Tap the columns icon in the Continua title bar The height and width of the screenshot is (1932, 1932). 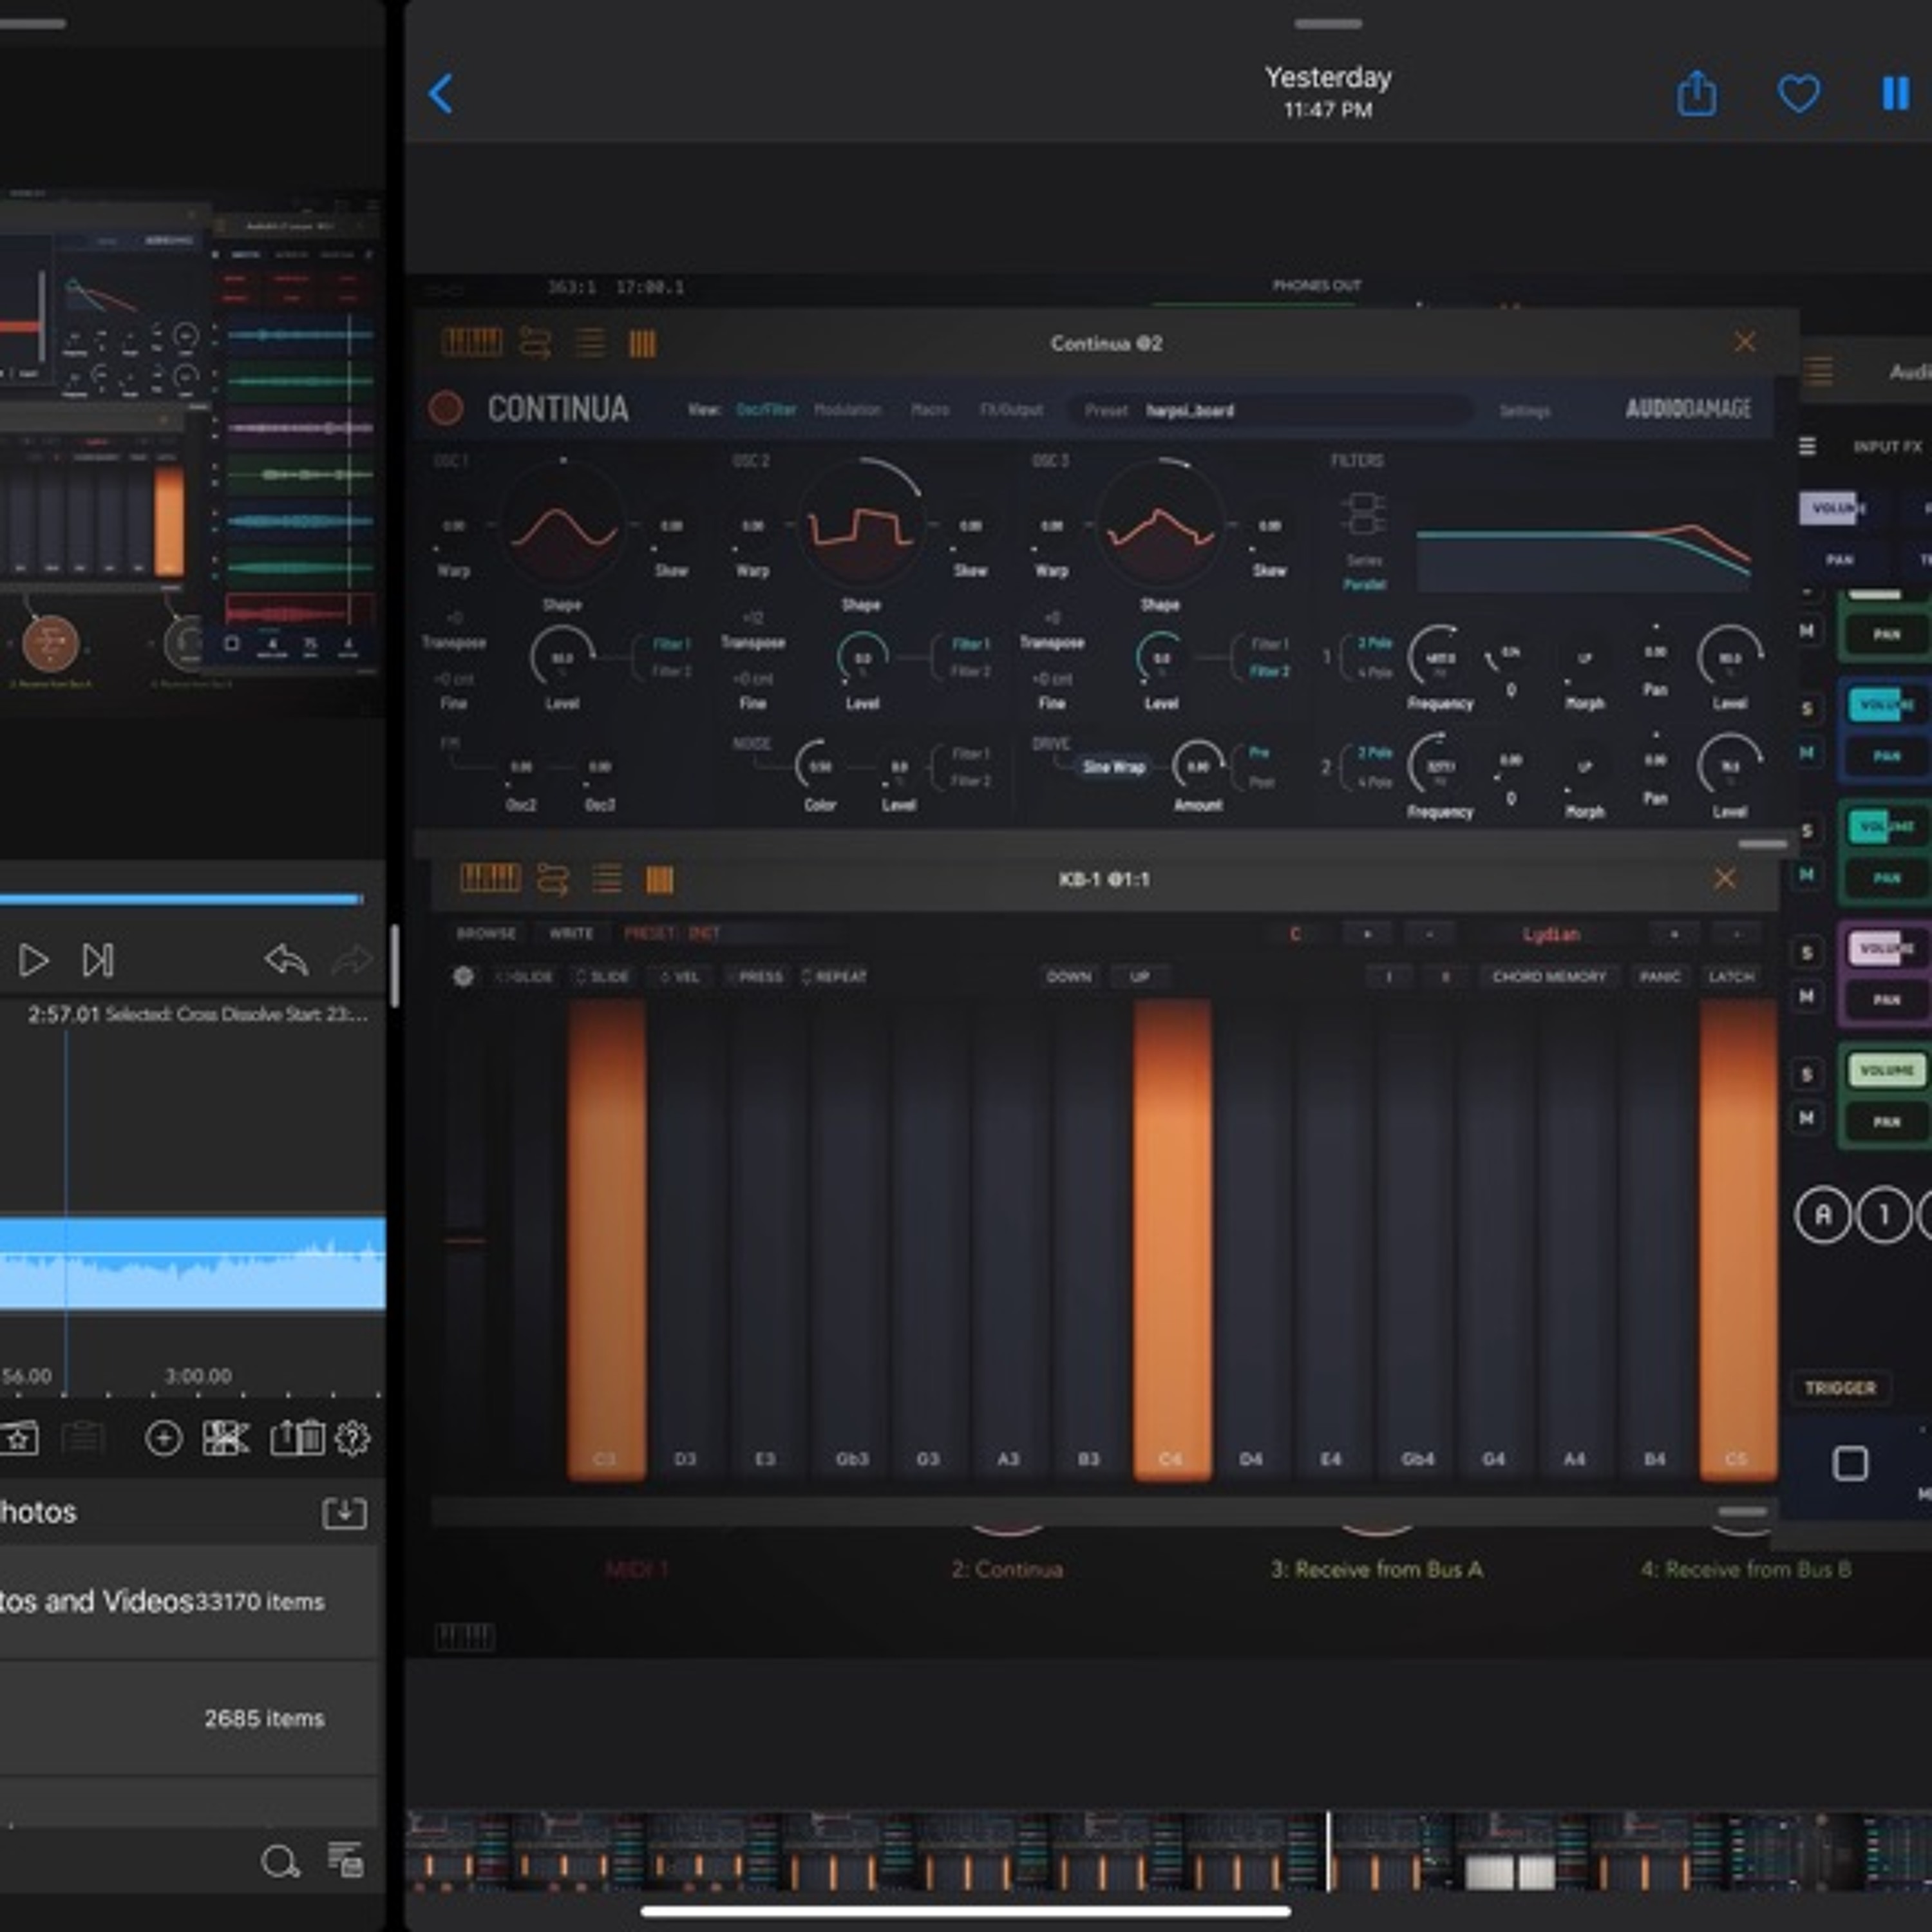[642, 344]
